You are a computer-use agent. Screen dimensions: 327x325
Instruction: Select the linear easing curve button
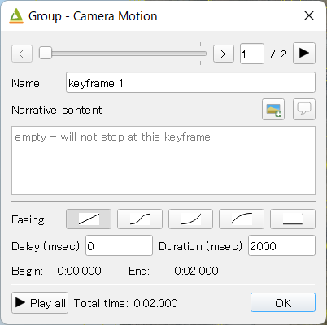(89, 219)
